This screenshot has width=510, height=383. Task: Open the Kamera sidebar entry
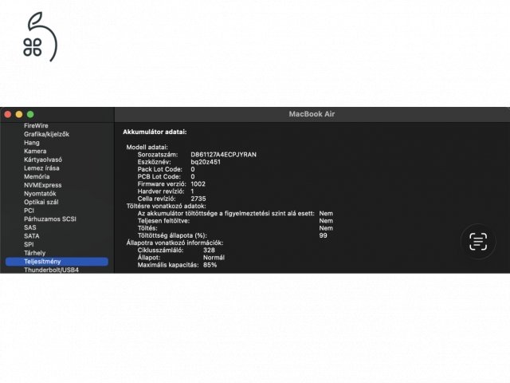tap(35, 151)
